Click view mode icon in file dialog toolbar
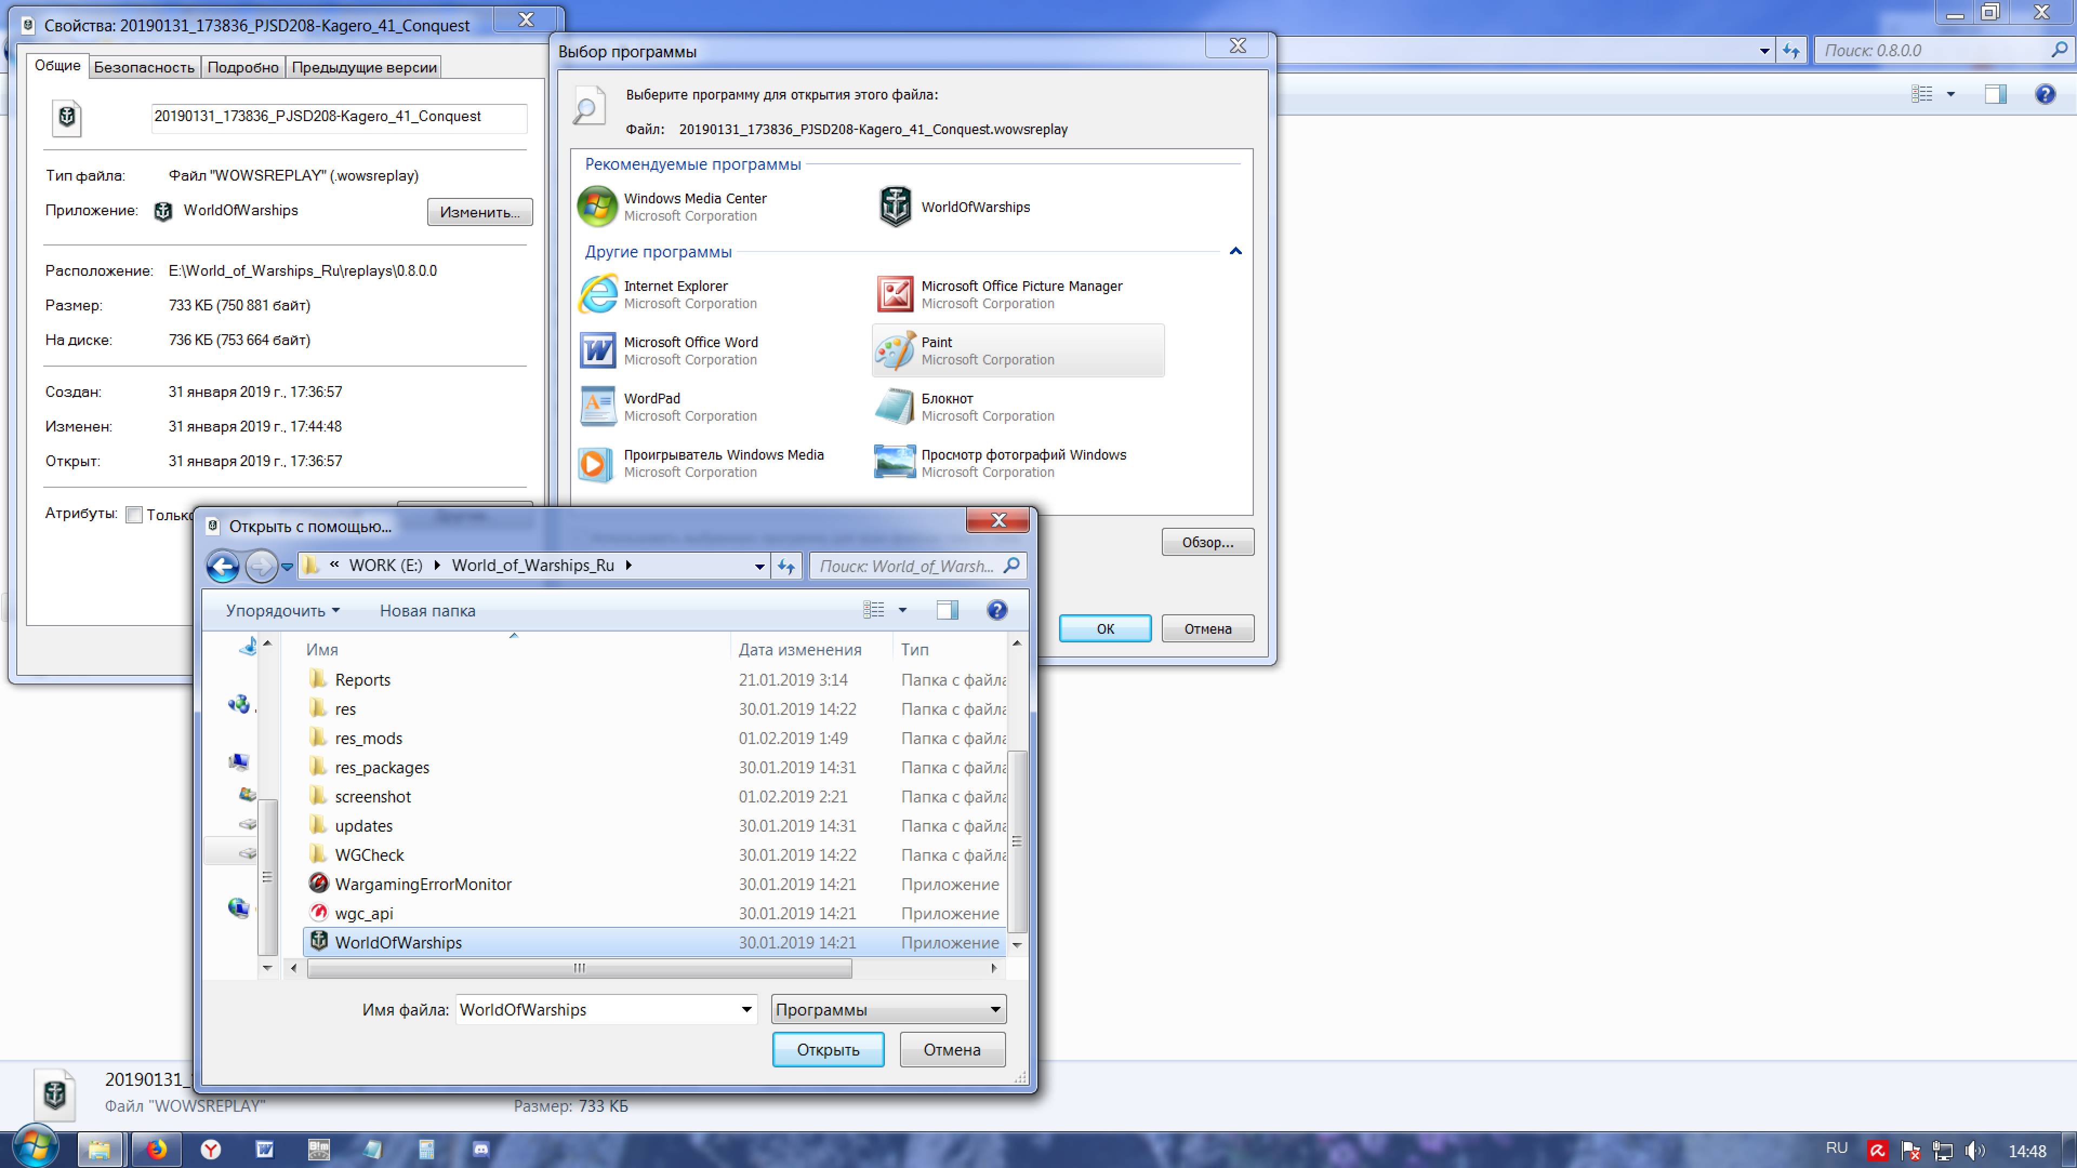 [874, 610]
